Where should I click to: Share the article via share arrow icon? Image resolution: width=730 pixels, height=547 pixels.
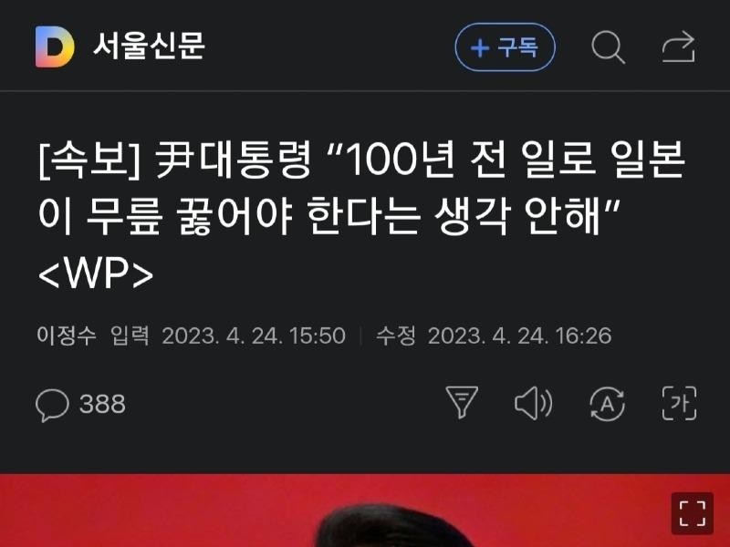point(679,47)
